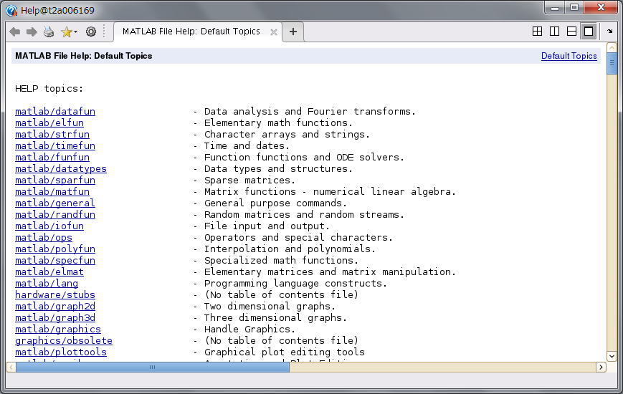
Task: Click the 'HELP topics:' heading text
Action: click(49, 89)
